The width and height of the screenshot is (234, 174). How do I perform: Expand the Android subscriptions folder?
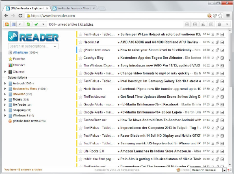[5, 84]
